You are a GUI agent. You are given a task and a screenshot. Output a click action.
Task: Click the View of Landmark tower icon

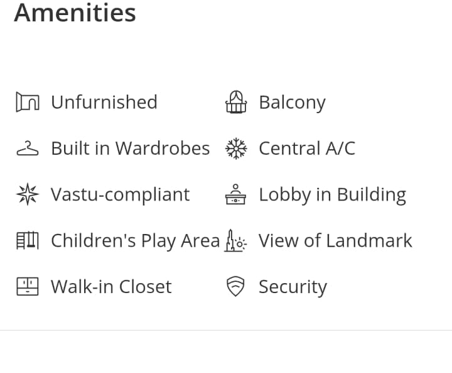pos(236,240)
